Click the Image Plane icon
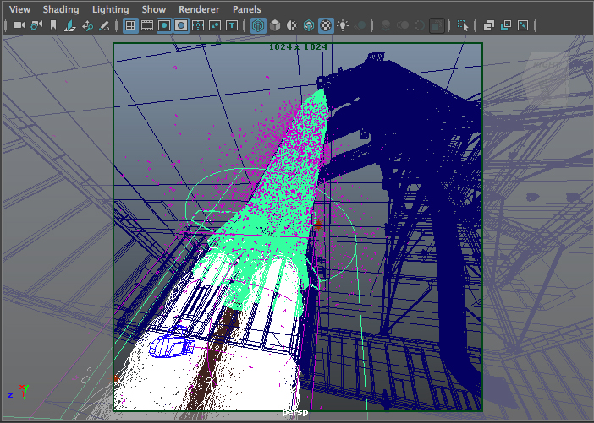Viewport: 594px width, 423px height. 70,25
